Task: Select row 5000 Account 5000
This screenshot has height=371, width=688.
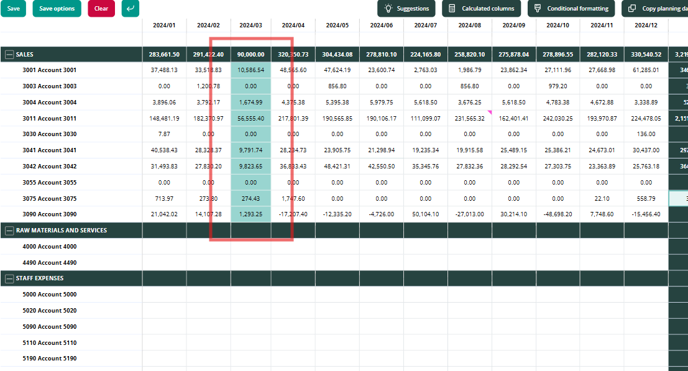Action: [x=50, y=295]
